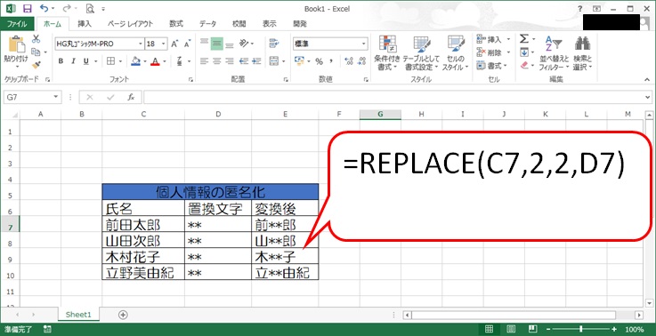Add a new sheet with plus button
Viewport: 656px width, 336px height.
tap(123, 315)
